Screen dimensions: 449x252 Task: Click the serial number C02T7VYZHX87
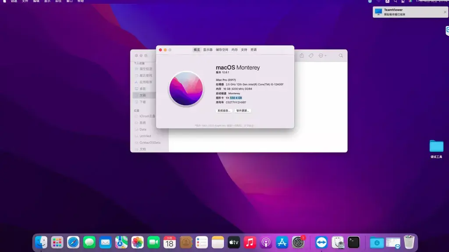click(236, 102)
